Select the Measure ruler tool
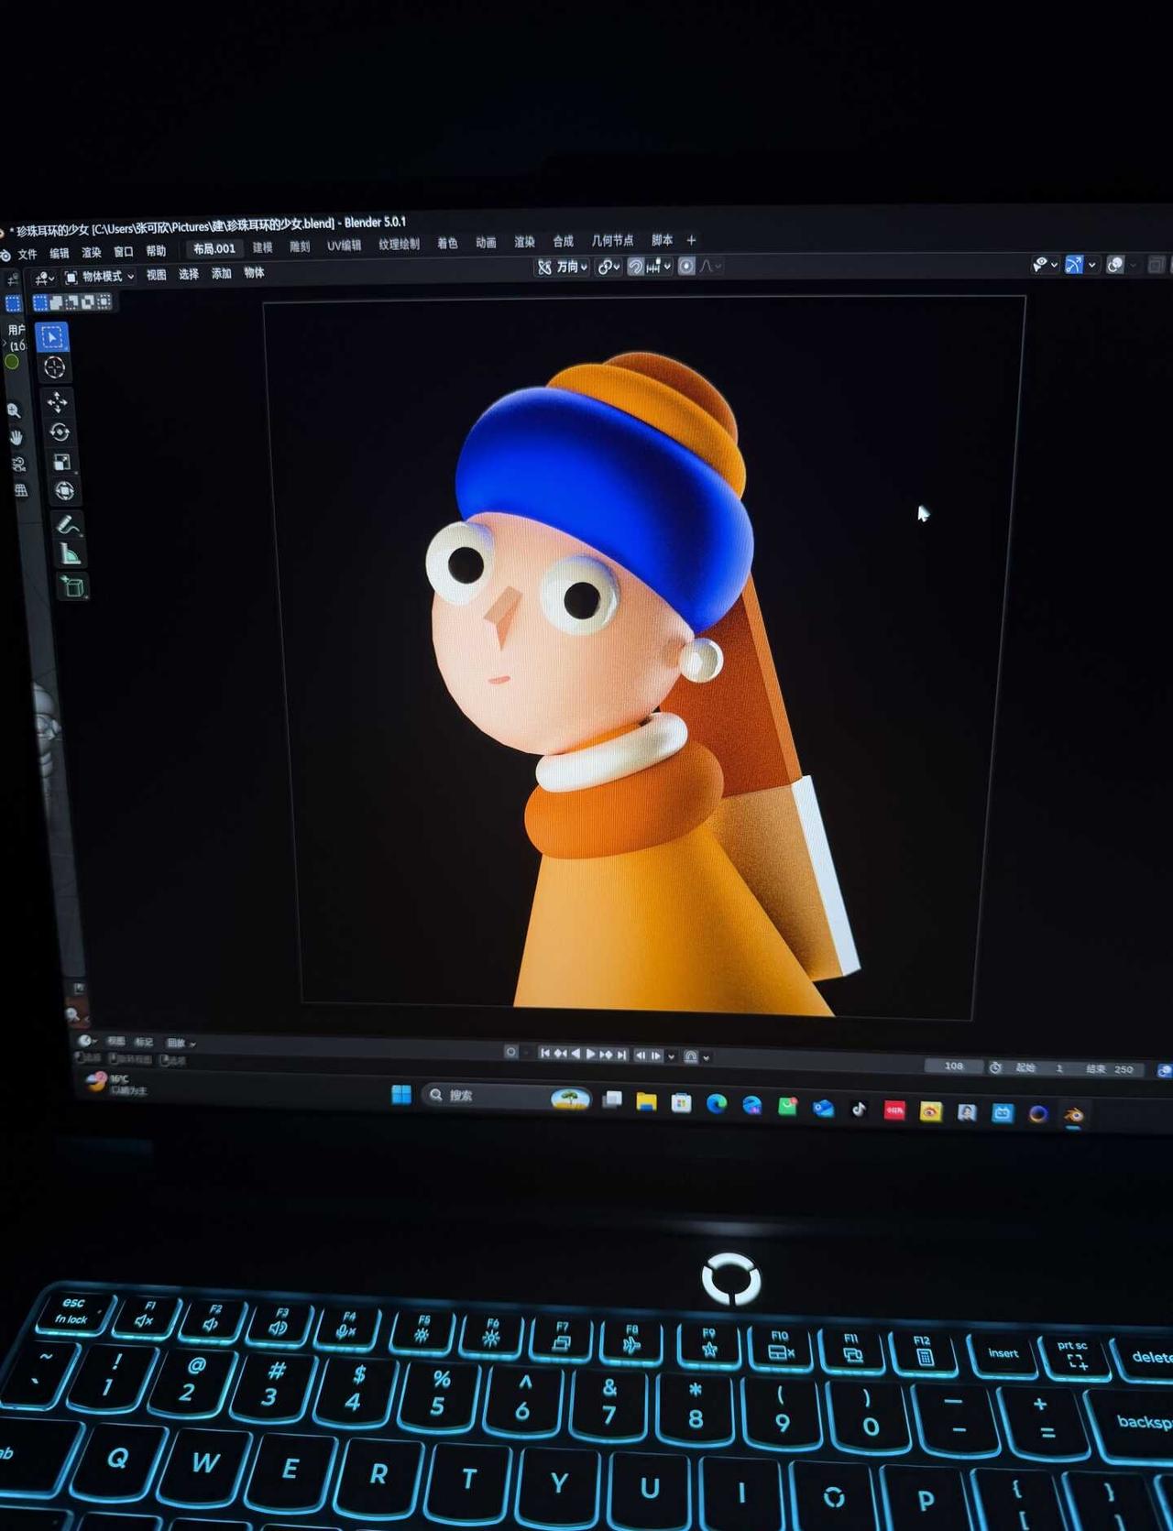 71,554
